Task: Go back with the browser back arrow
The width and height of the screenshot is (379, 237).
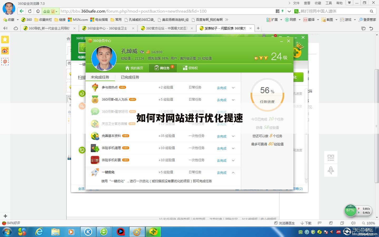Action: click(22, 11)
